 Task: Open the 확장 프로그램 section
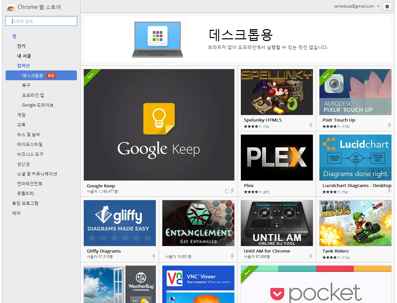click(25, 203)
